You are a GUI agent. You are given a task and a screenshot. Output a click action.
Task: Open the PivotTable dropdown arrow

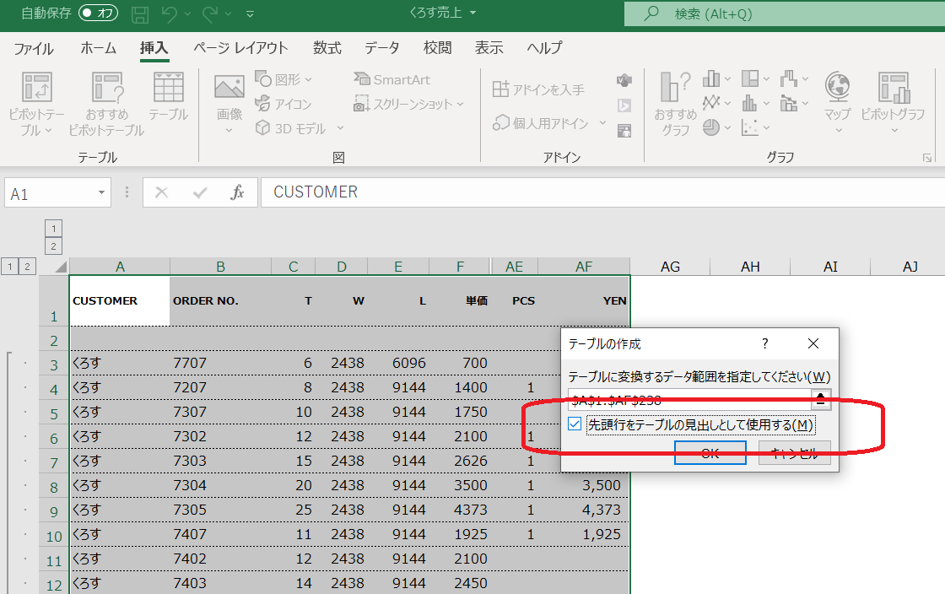tap(48, 130)
